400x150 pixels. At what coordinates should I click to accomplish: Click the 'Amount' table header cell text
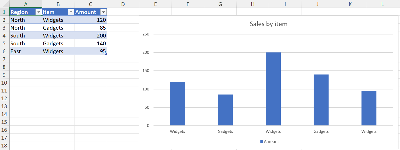coord(86,12)
